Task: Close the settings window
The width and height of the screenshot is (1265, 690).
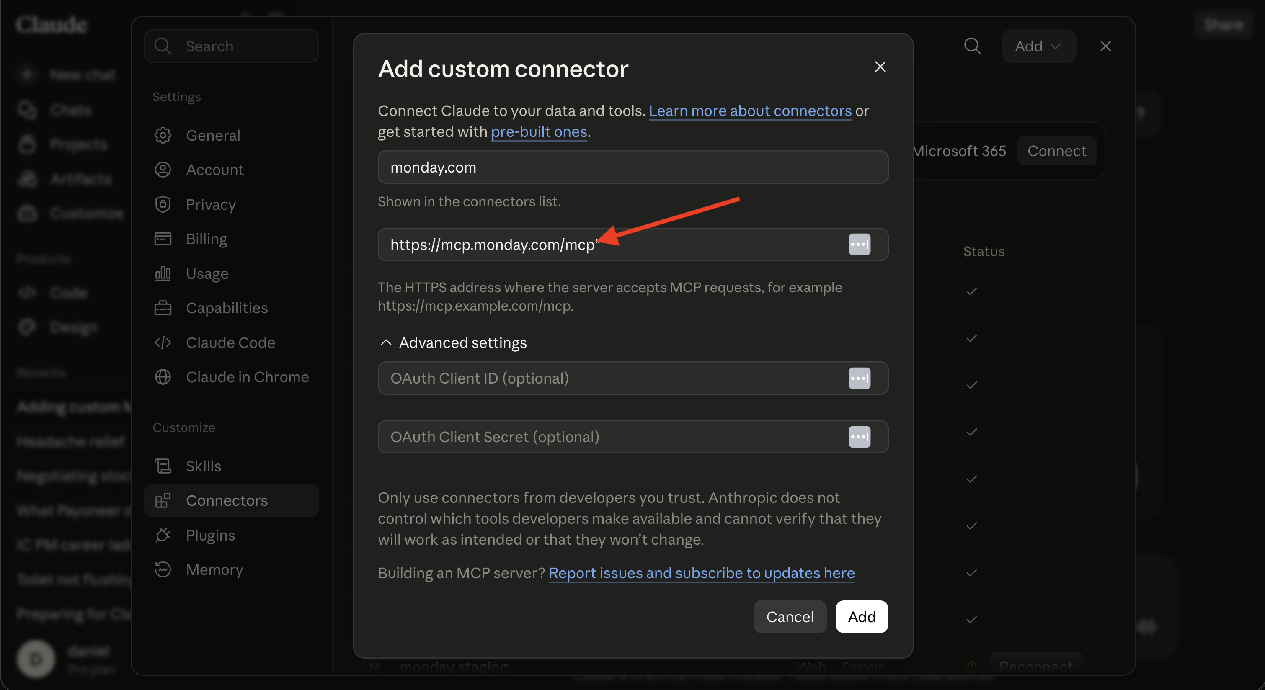Action: point(1105,46)
